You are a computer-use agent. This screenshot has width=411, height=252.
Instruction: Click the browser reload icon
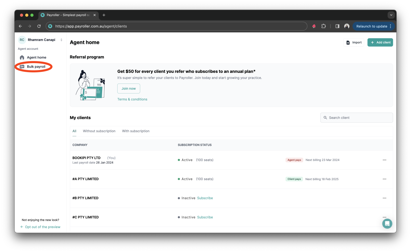[x=39, y=26]
